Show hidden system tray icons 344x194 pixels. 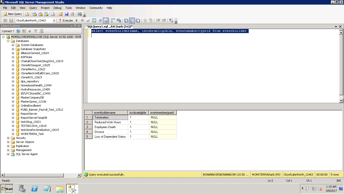click(302, 189)
